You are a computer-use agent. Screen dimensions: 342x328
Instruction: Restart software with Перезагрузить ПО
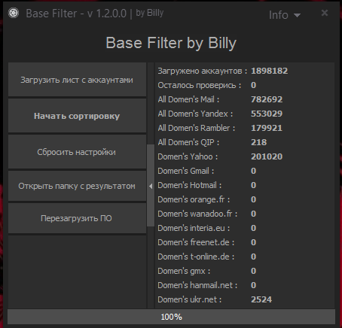coord(77,218)
